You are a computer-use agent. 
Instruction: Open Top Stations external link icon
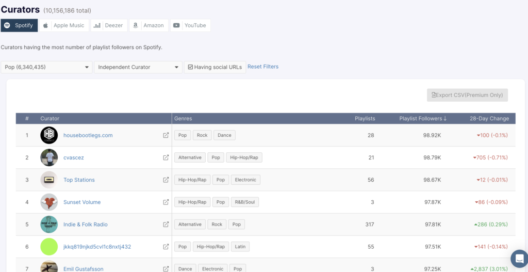point(166,180)
